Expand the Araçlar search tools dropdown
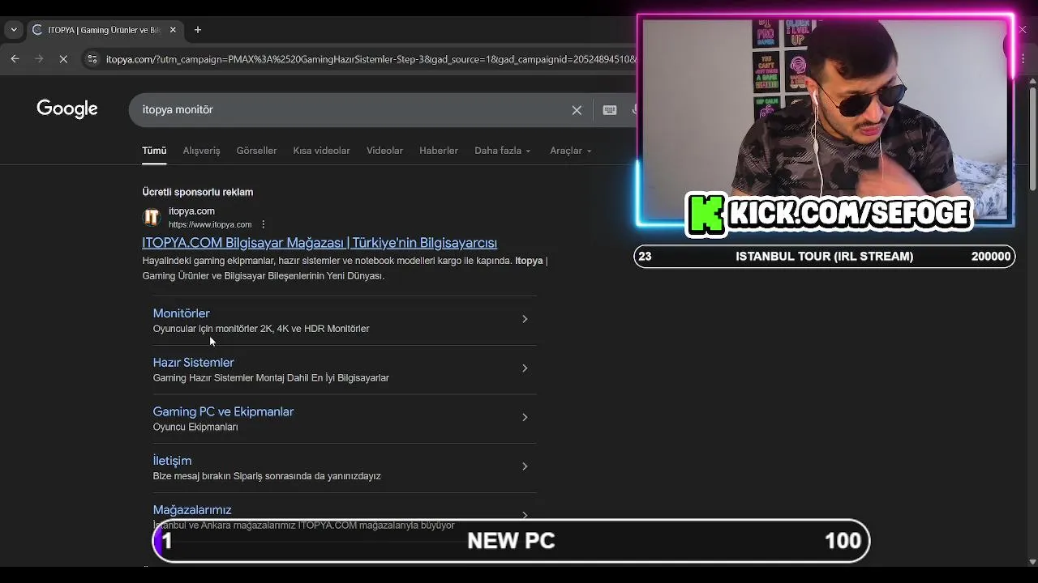 pos(570,151)
